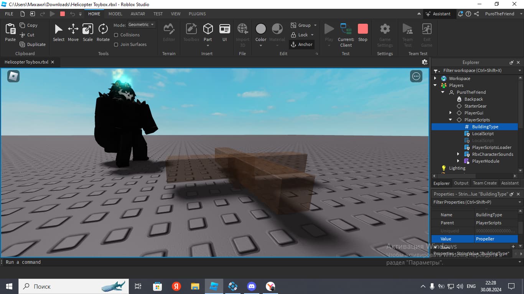This screenshot has height=294, width=524.
Task: Click the Group button icon
Action: pyautogui.click(x=293, y=25)
